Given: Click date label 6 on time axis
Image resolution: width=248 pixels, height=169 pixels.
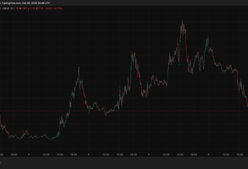Looking at the screenshot, I should (x=208, y=154).
